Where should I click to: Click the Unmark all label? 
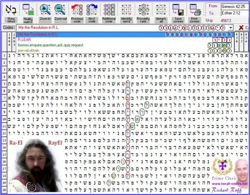tap(161, 20)
